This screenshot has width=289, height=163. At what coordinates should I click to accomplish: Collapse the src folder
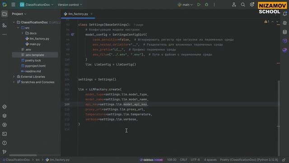tap(18, 28)
